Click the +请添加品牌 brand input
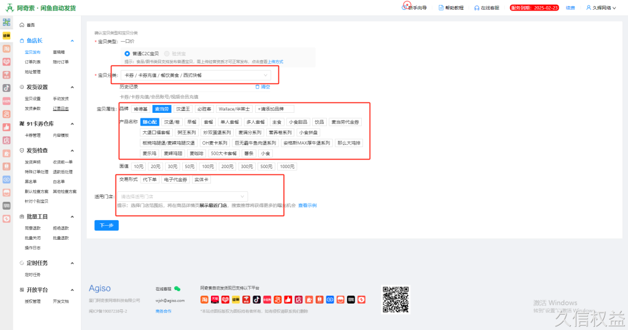The image size is (628, 330). pos(274,109)
